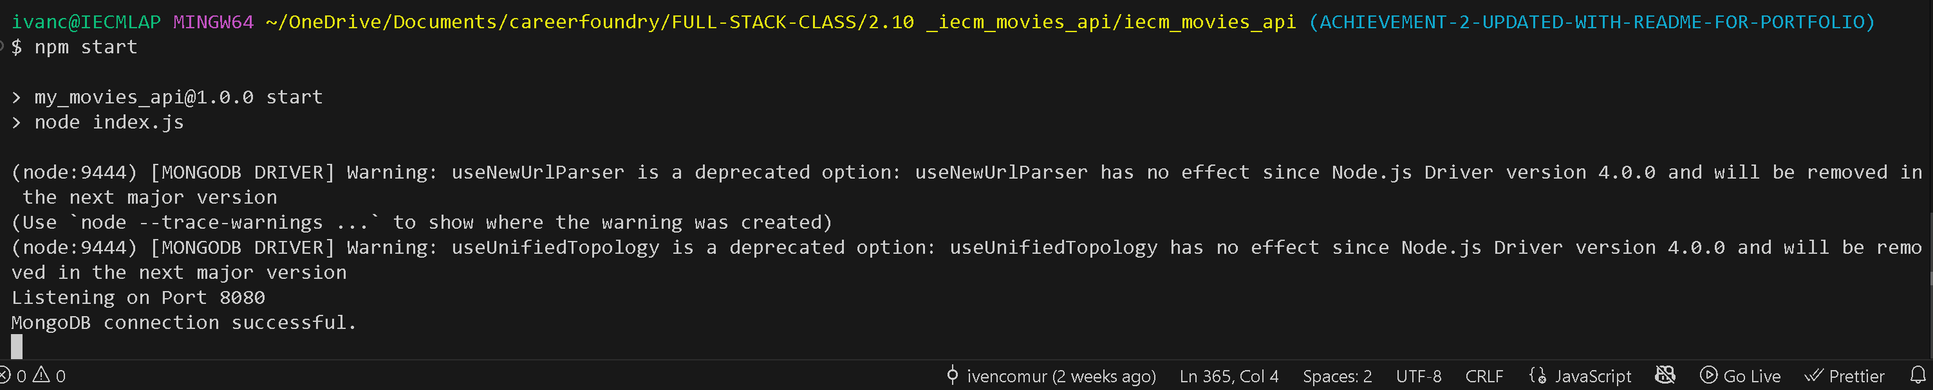Place cursor on Listening on Port 8080 line
Viewport: 1933px width, 390px height.
(x=138, y=297)
